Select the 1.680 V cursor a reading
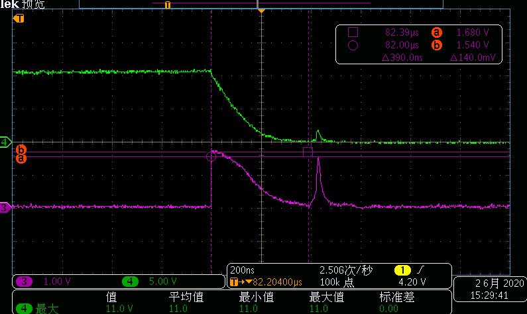 pyautogui.click(x=472, y=32)
